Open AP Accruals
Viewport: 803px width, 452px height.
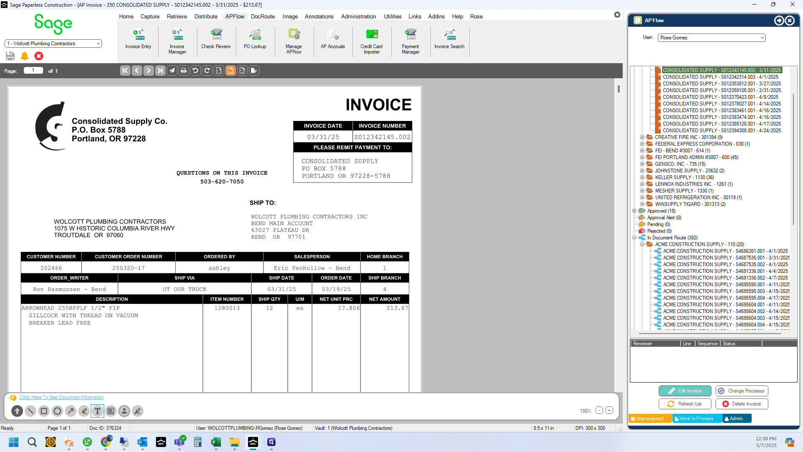click(x=332, y=39)
